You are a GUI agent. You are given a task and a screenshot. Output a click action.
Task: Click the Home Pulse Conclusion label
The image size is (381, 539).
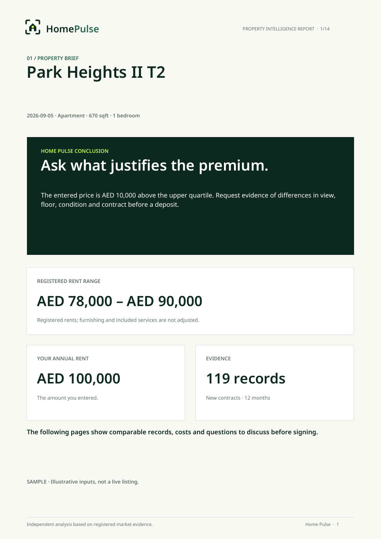(x=75, y=151)
